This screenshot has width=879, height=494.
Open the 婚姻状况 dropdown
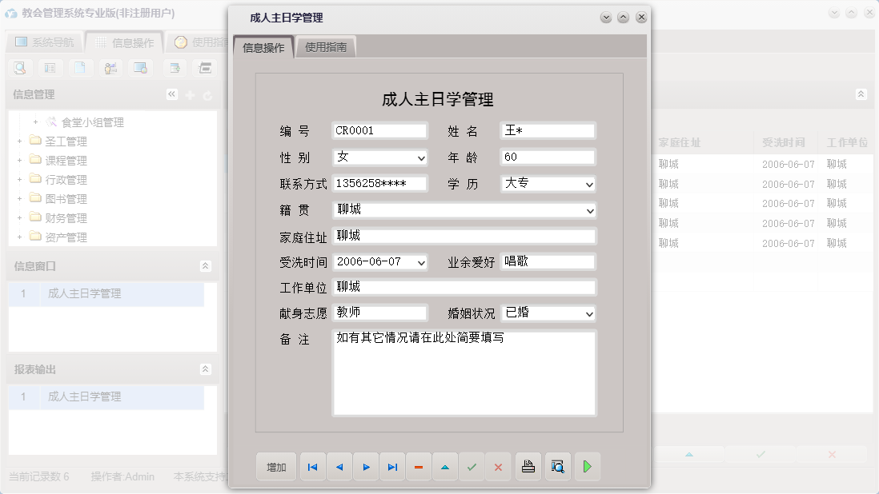coord(589,313)
